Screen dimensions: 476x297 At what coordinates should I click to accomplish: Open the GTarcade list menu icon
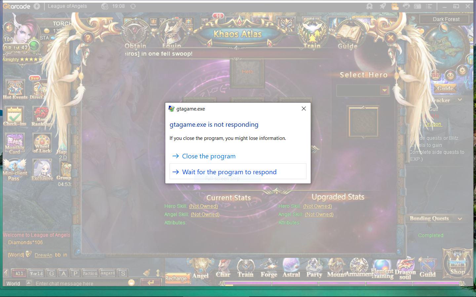coord(429,6)
